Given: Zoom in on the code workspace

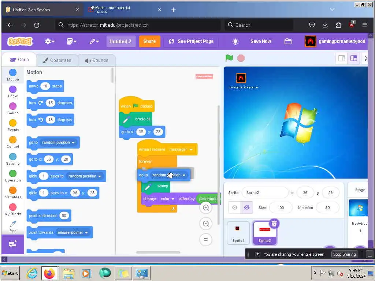Looking at the screenshot, I should pyautogui.click(x=206, y=208).
